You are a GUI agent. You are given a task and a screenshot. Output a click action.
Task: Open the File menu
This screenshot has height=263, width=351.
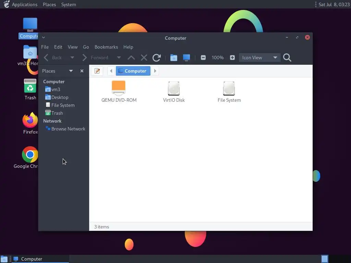point(45,47)
